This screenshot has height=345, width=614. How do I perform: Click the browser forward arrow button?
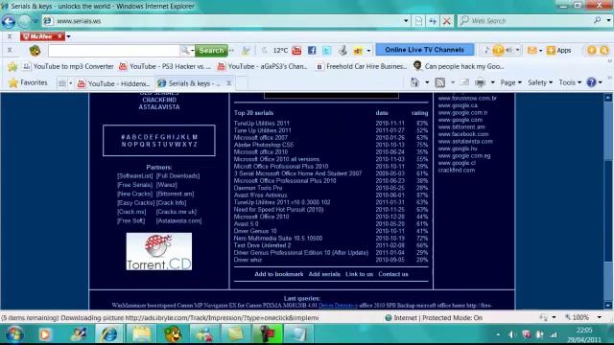(x=24, y=21)
